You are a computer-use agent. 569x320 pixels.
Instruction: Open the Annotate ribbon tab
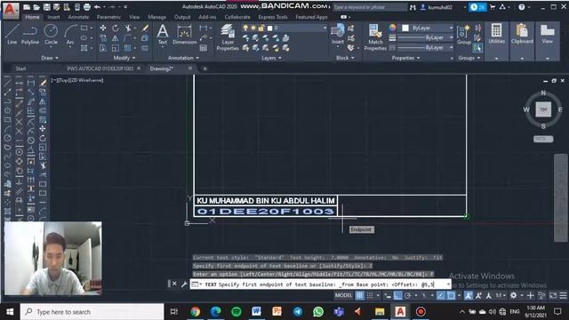pyautogui.click(x=78, y=17)
